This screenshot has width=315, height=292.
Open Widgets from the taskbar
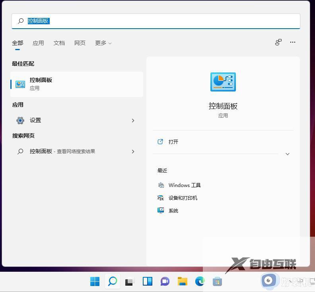pyautogui.click(x=148, y=281)
